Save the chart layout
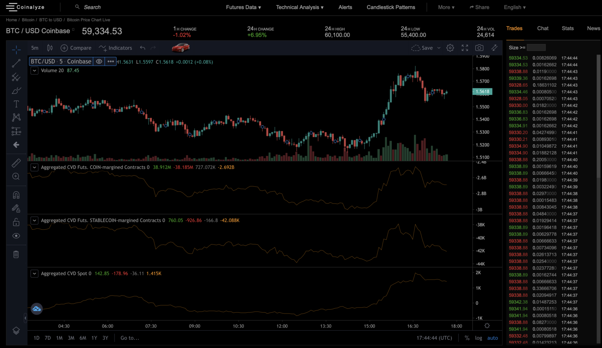This screenshot has height=348, width=602. pos(422,48)
